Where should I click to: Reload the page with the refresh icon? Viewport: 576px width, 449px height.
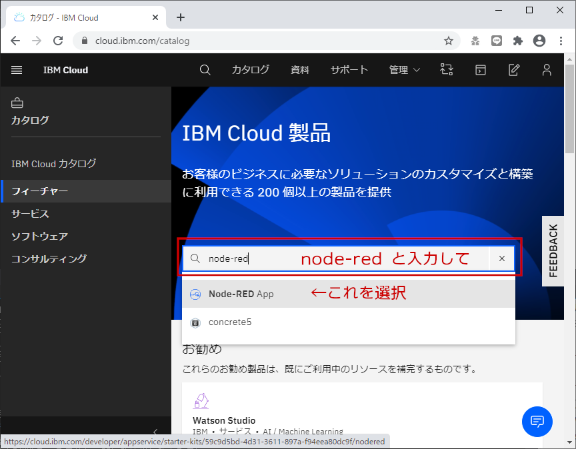(x=58, y=41)
